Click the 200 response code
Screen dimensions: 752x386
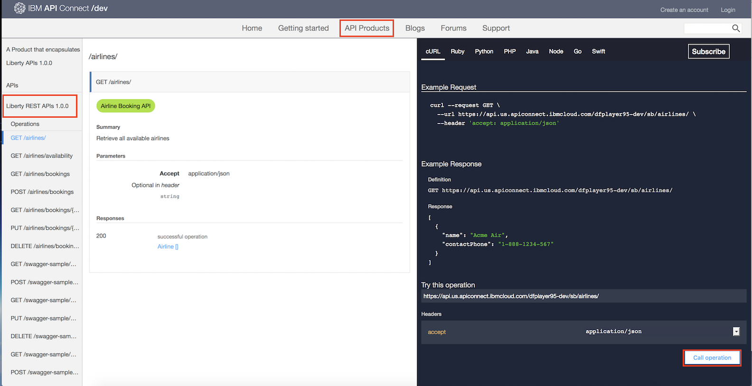(x=101, y=235)
